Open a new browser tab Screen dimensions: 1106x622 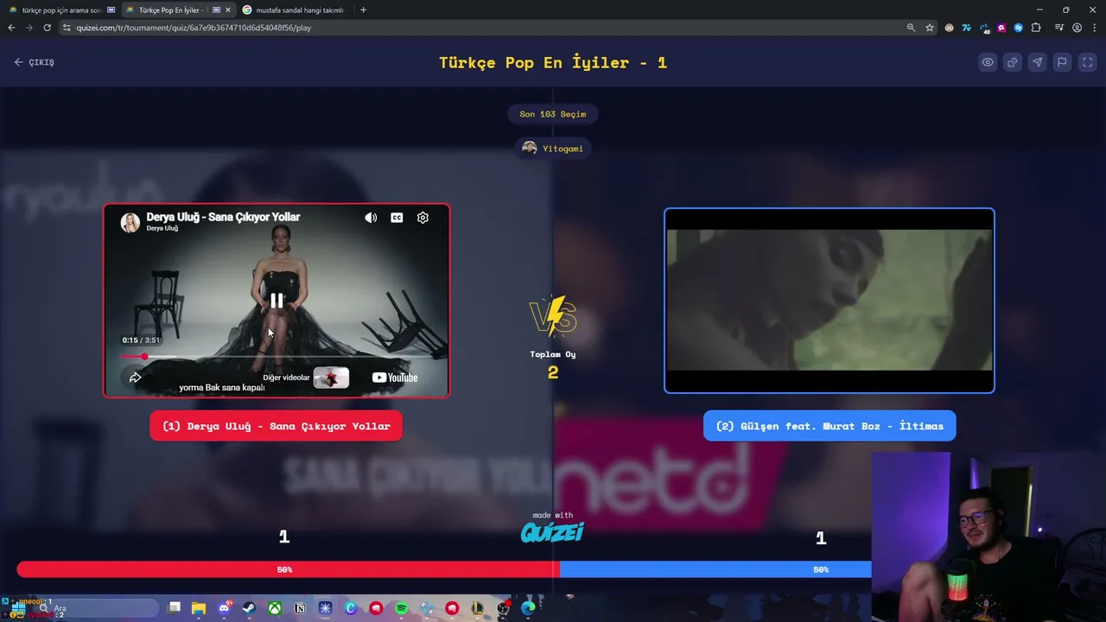(363, 10)
